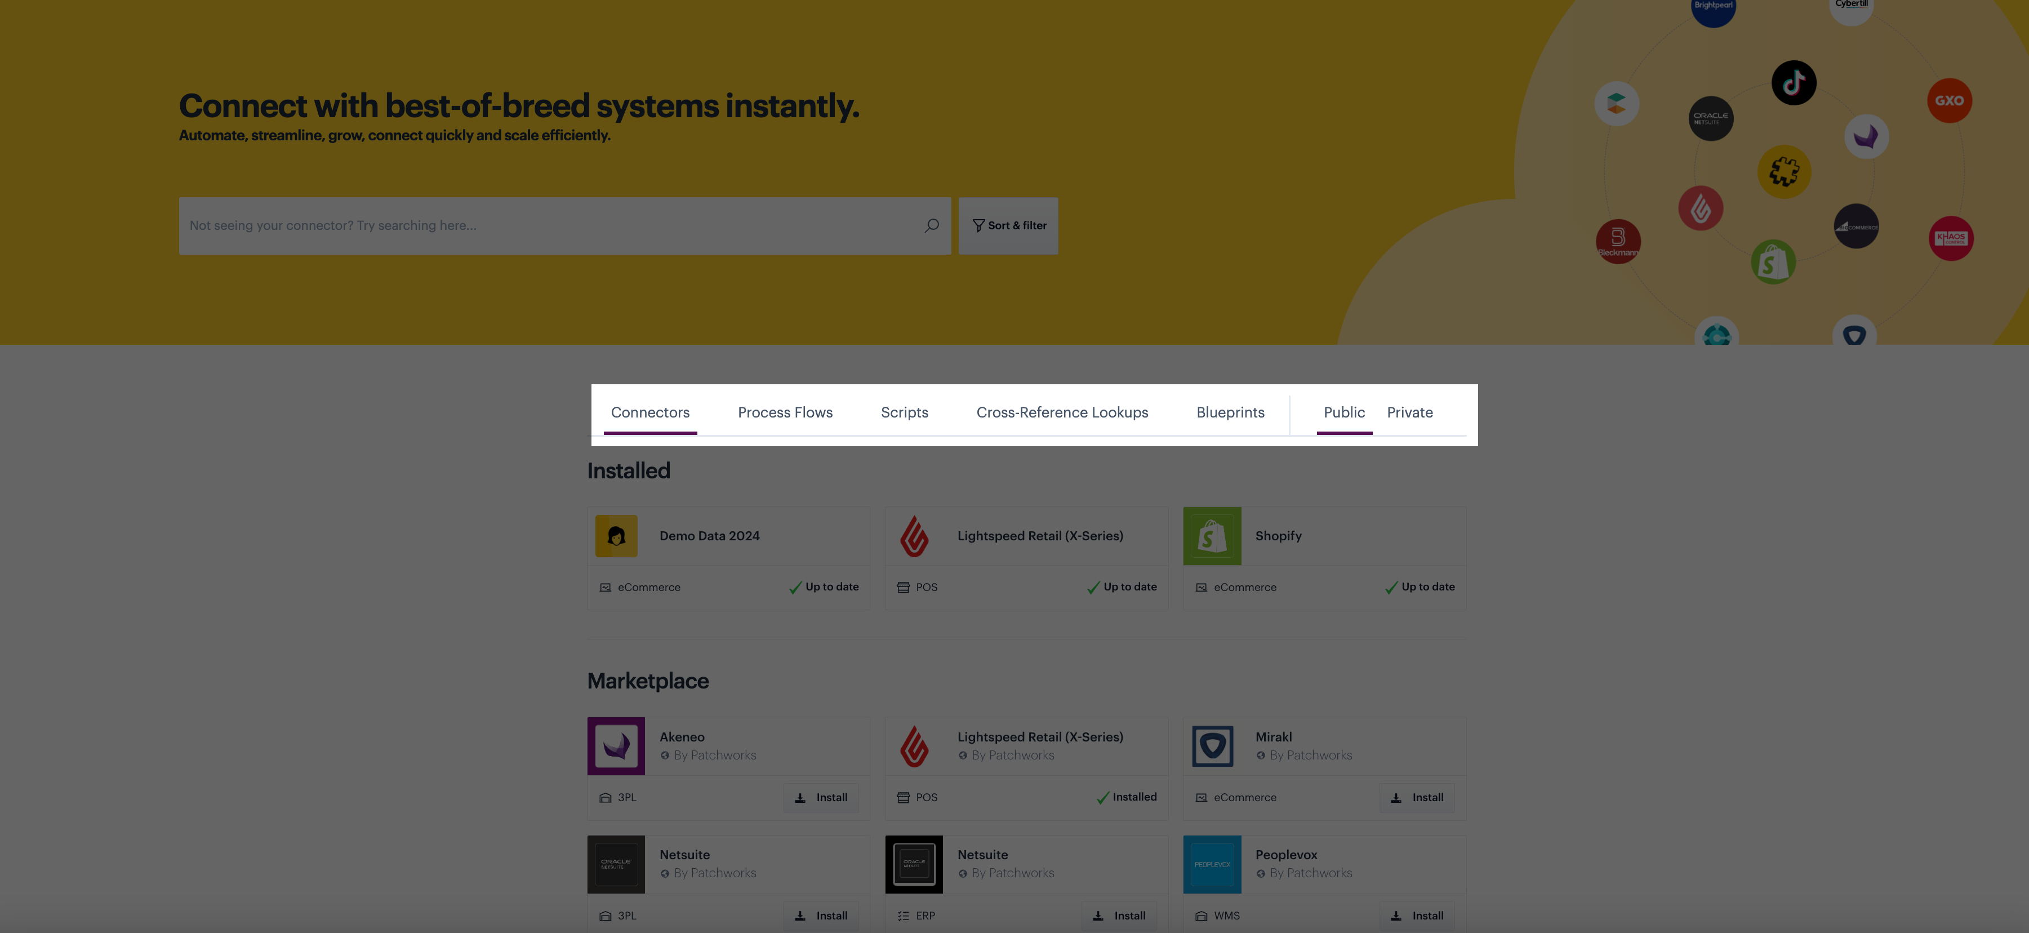Screen dimensions: 2029x933
Task: Click the Akeneo marketplace logo
Action: (x=616, y=745)
